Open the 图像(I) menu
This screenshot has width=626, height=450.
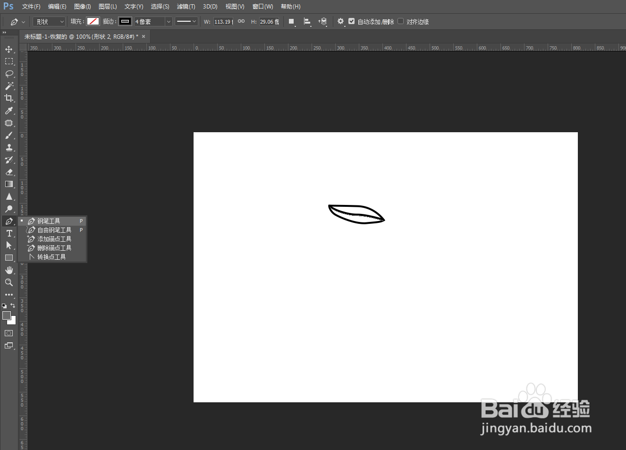coord(83,7)
